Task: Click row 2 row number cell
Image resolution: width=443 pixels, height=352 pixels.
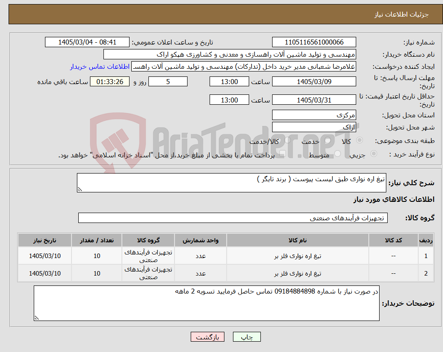Action: [426, 273]
